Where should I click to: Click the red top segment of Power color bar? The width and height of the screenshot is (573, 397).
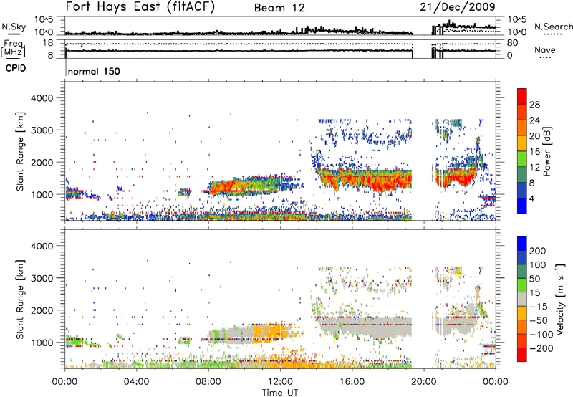pyautogui.click(x=522, y=97)
